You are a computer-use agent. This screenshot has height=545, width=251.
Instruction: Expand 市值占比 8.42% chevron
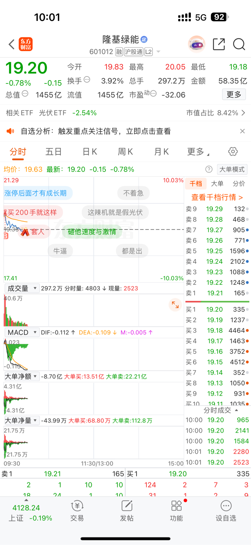pyautogui.click(x=243, y=113)
